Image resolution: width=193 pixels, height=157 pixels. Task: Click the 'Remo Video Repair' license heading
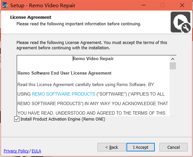pyautogui.click(x=93, y=58)
